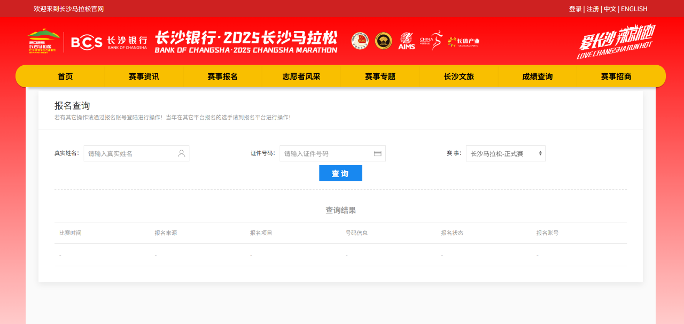Click the 2025 Changsha Marathon logo
The height and width of the screenshot is (324, 684).
pos(44,41)
